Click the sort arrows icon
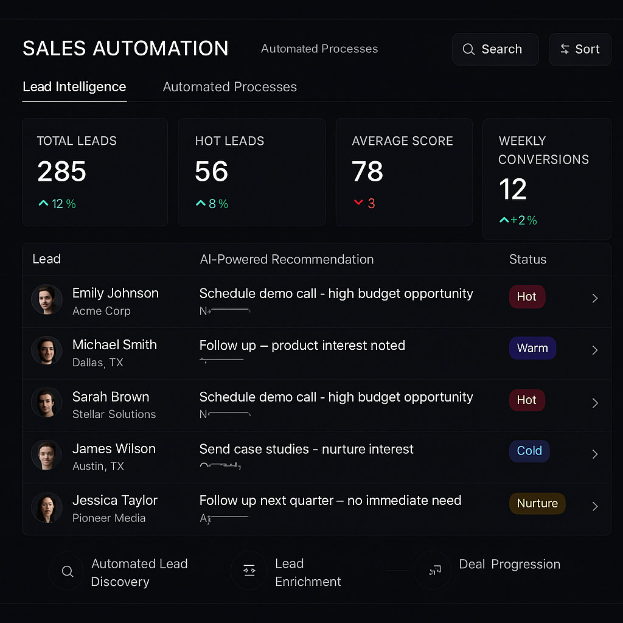623x623 pixels. pos(565,49)
